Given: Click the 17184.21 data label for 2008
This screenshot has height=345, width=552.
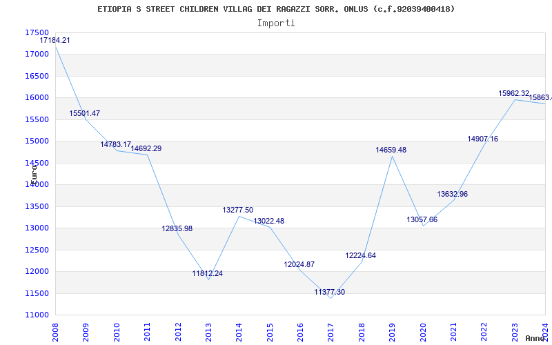Looking at the screenshot, I should point(55,41).
